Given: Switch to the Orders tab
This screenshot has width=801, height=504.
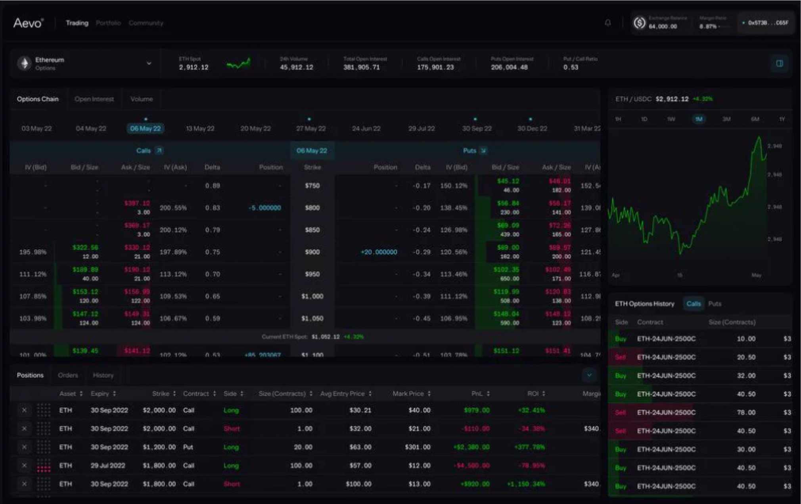Looking at the screenshot, I should [68, 375].
